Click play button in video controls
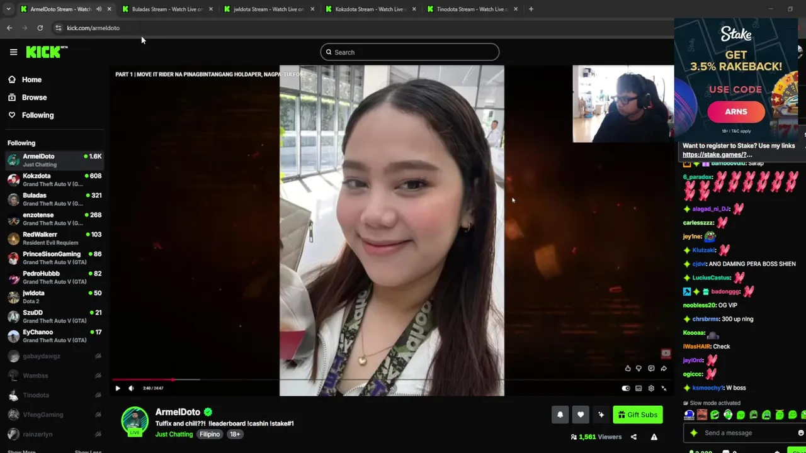The image size is (806, 453). coord(118,388)
